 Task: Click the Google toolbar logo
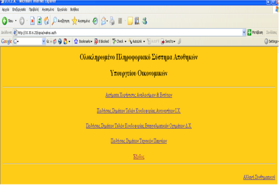click(x=7, y=41)
